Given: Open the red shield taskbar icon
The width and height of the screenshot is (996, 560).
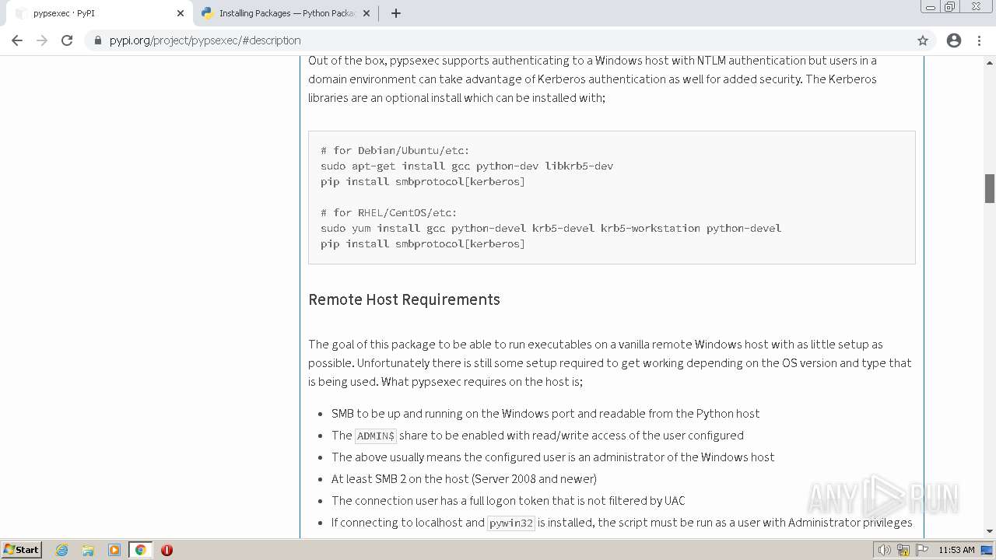Looking at the screenshot, I should [x=167, y=550].
